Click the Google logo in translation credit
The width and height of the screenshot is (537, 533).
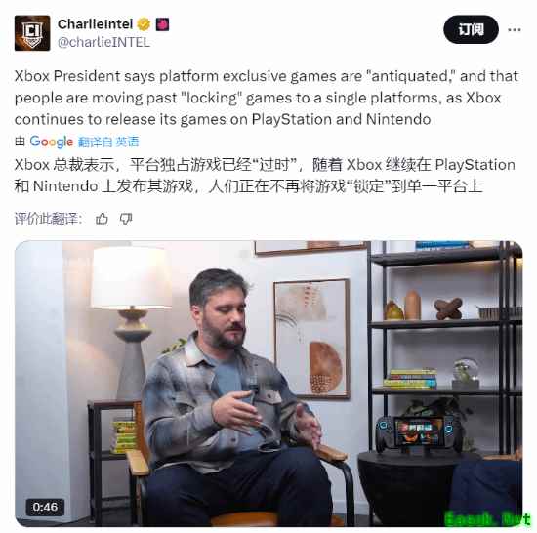pyautogui.click(x=52, y=142)
